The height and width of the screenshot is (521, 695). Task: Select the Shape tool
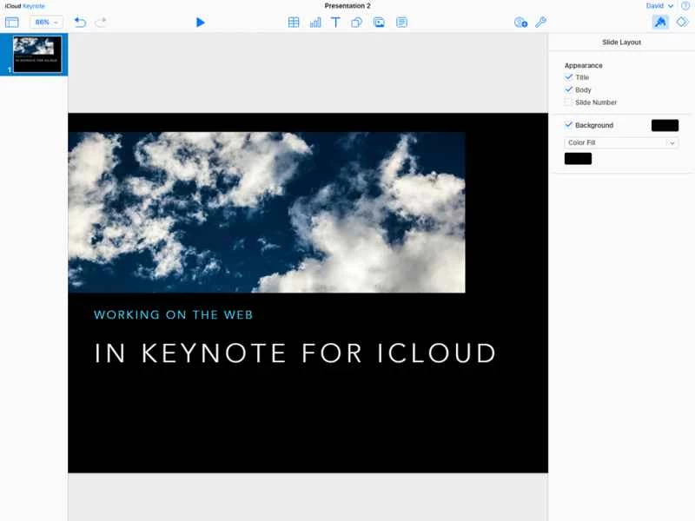tap(356, 22)
